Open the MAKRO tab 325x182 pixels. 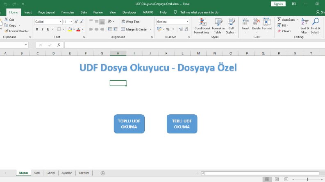click(148, 12)
